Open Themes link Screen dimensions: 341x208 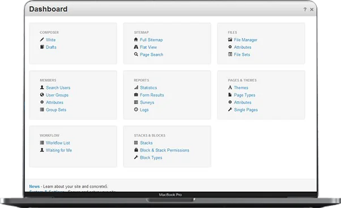coord(241,88)
